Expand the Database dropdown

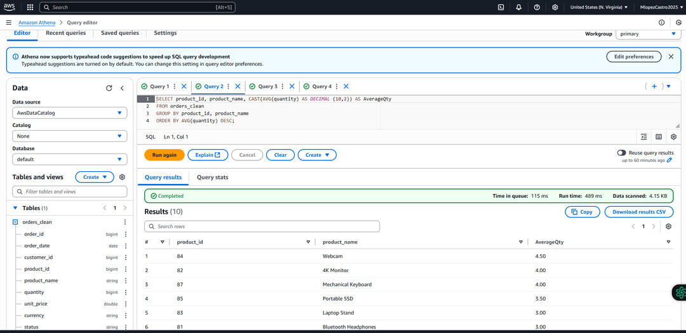[x=69, y=159]
